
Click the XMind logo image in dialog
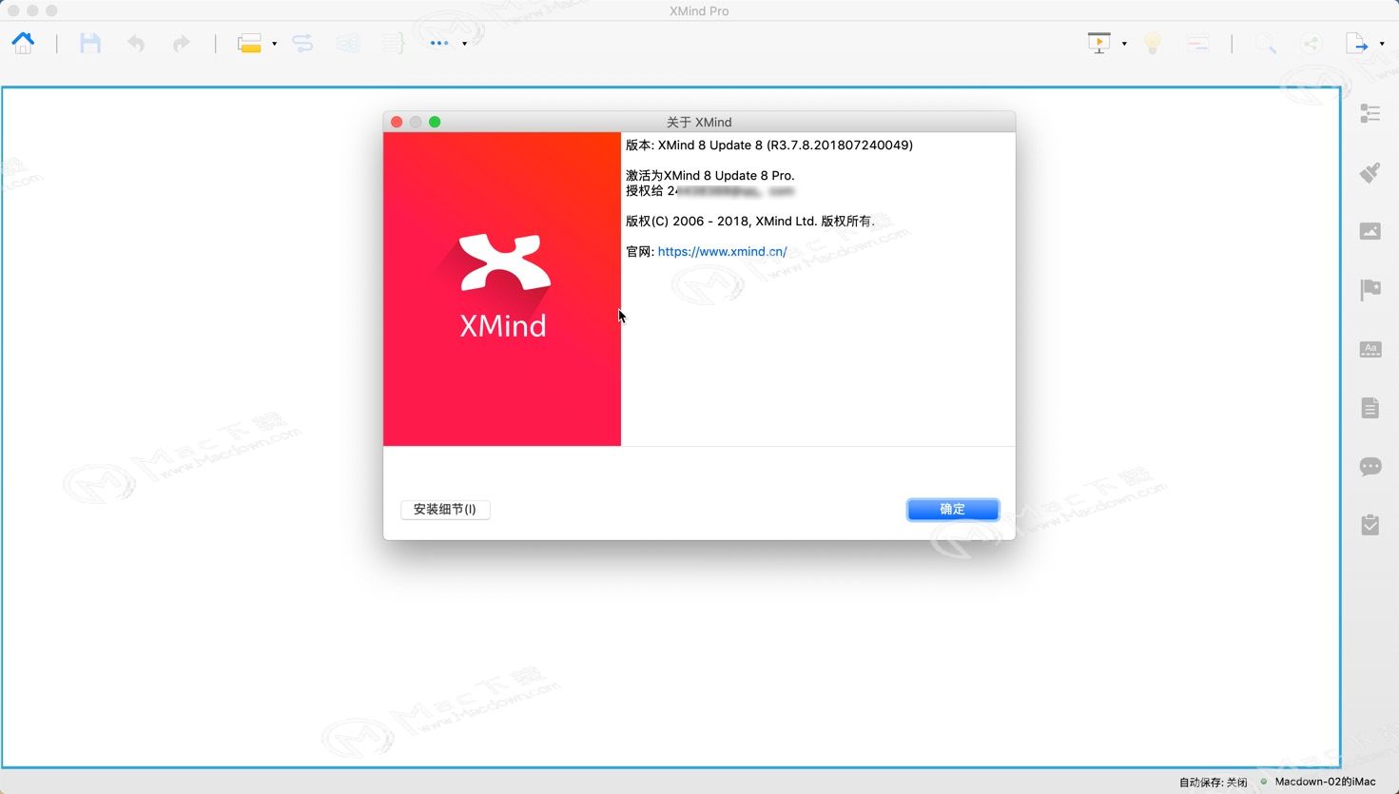pos(502,289)
